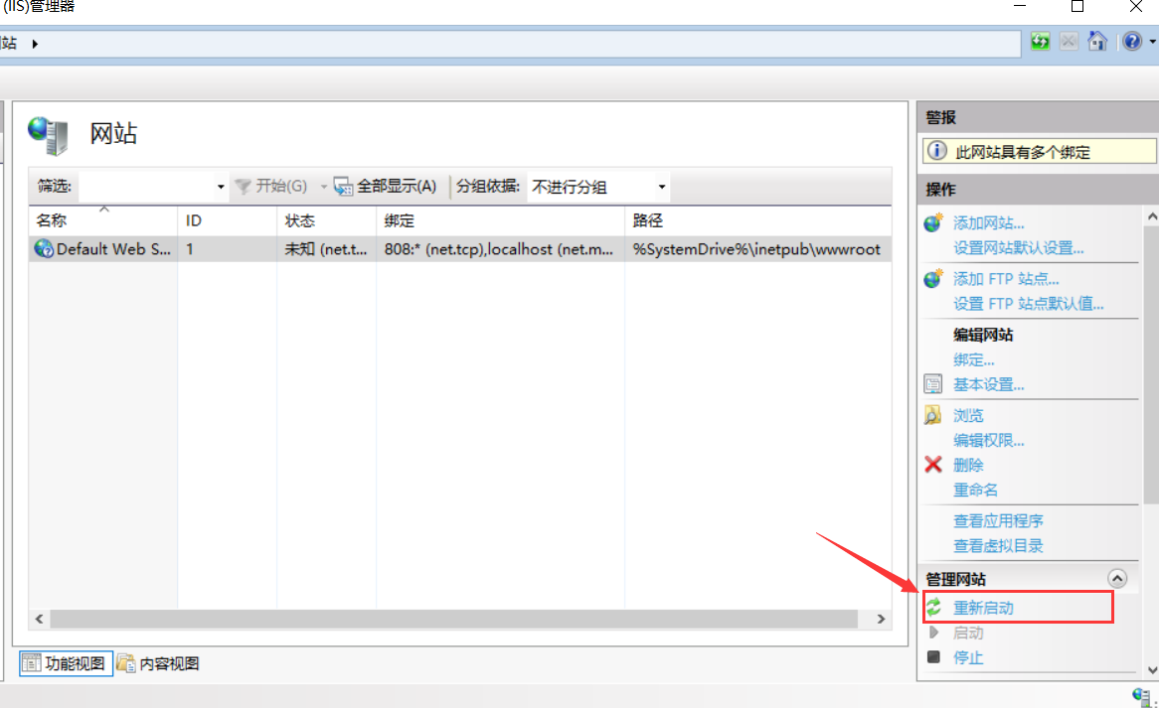Click the filter text input field
Viewport: 1159px width, 708px height.
point(146,187)
